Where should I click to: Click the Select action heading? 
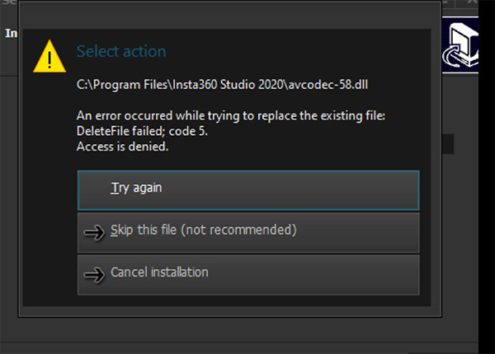121,52
